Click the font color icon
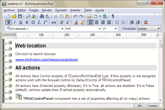Image resolution: width=165 pixels, height=110 pixels. tap(76, 22)
